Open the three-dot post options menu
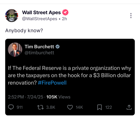Screen dimensions: 140x119 131,16
